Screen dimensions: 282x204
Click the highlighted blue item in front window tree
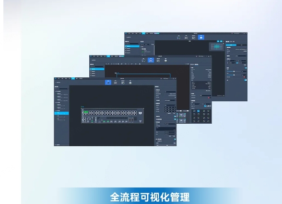point(61,113)
